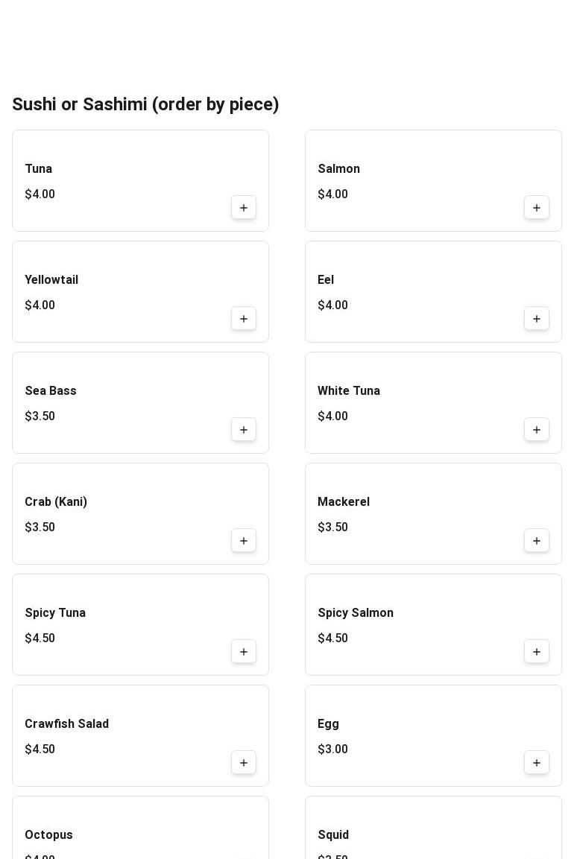The height and width of the screenshot is (859, 574).
Task: Open the Yellowtail menu card
Action: click(x=140, y=291)
